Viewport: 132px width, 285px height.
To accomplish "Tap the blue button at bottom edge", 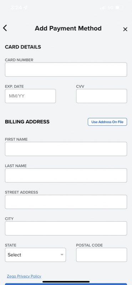I will click(x=66, y=284).
